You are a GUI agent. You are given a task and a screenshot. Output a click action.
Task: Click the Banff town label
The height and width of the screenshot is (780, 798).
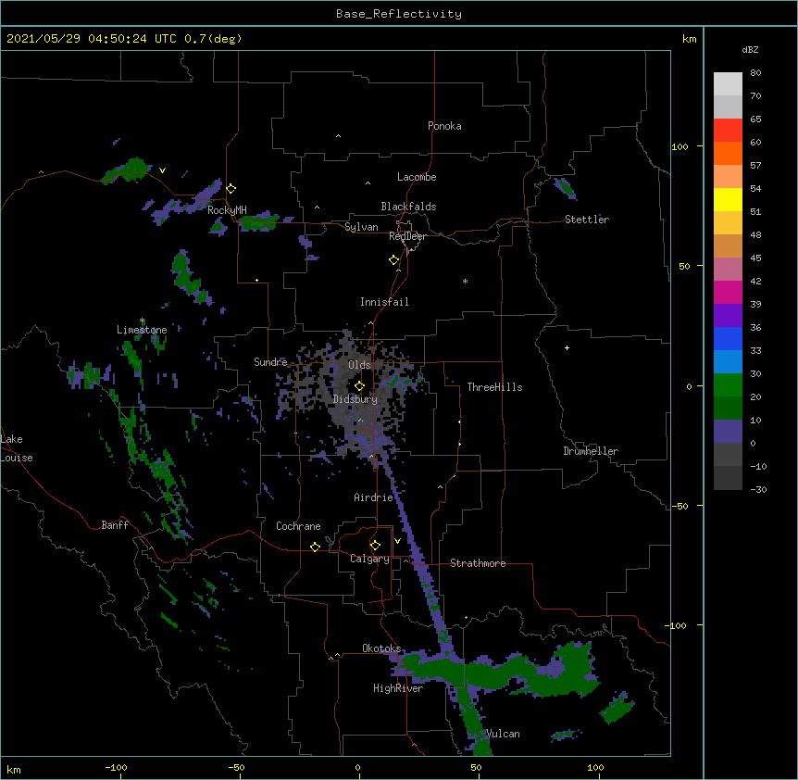[x=115, y=525]
